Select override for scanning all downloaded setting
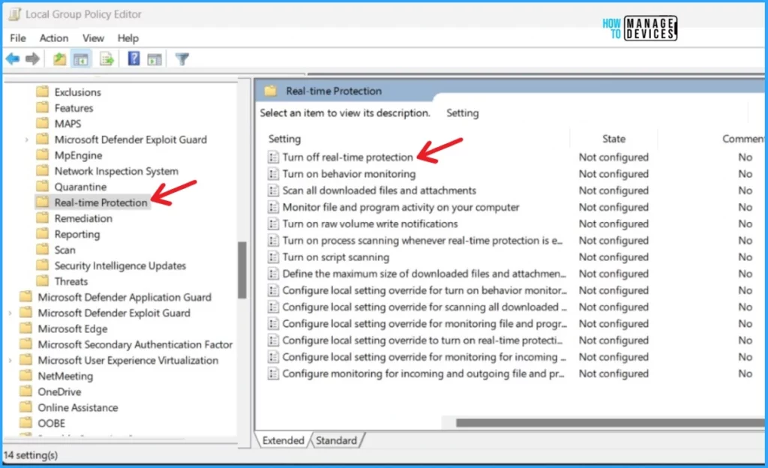768x468 pixels. click(424, 307)
